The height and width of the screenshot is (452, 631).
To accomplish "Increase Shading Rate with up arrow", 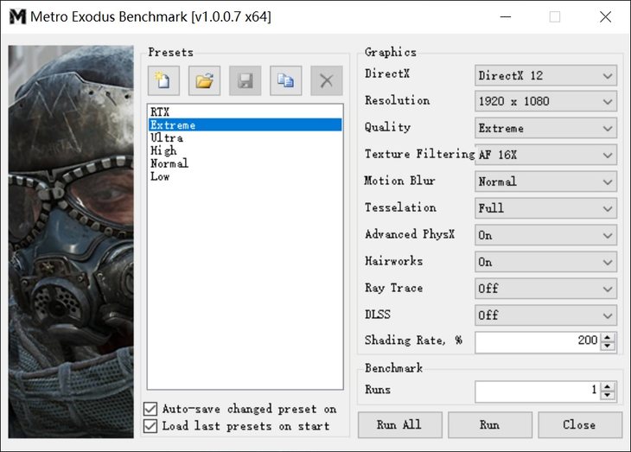I will (608, 337).
